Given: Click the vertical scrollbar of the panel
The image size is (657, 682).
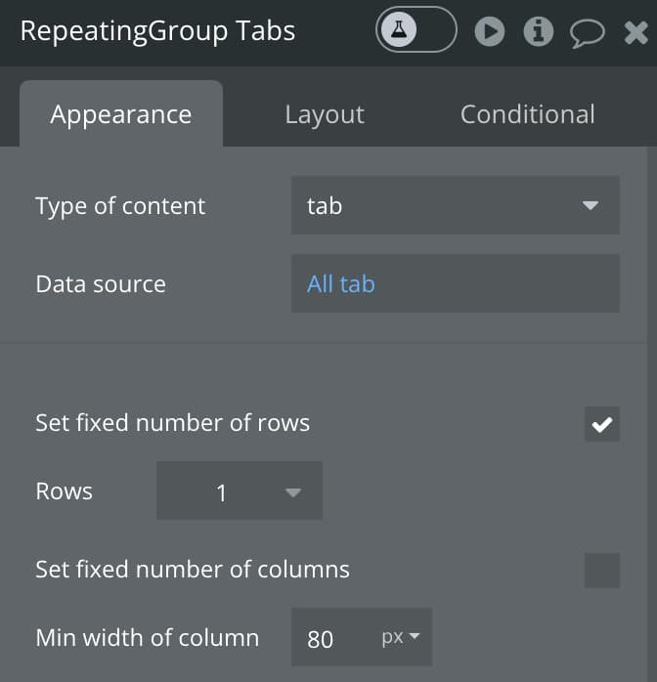Looking at the screenshot, I should point(652,413).
